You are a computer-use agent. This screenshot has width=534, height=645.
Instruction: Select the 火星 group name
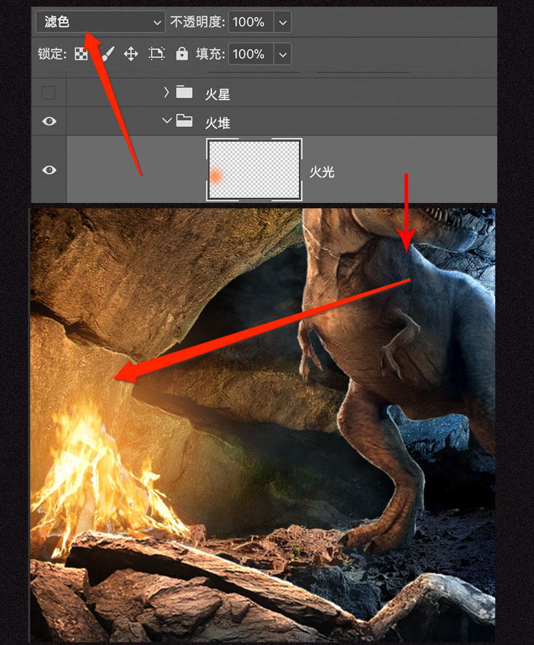218,94
